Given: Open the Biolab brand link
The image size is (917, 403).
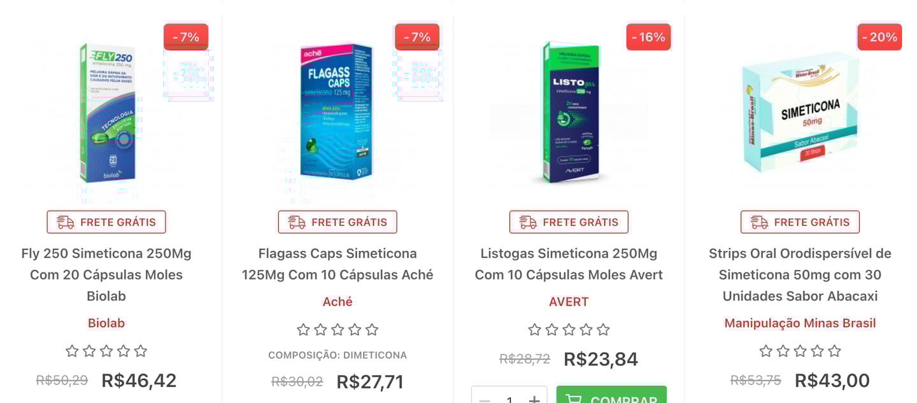Looking at the screenshot, I should coord(106,323).
